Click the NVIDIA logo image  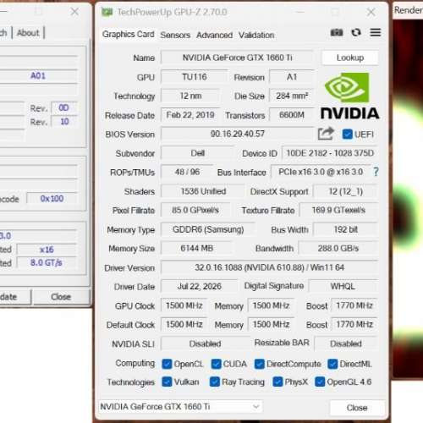coord(349,96)
